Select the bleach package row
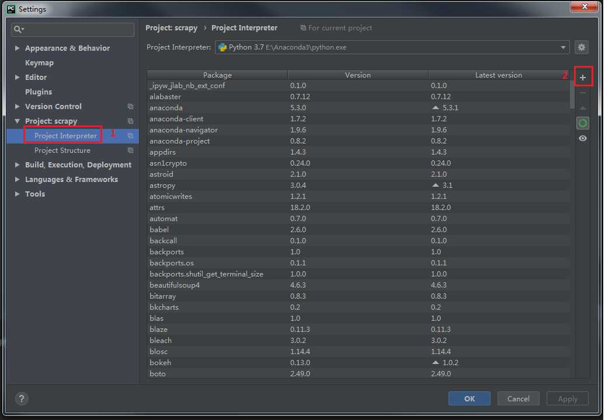The height and width of the screenshot is (420, 605). point(358,341)
